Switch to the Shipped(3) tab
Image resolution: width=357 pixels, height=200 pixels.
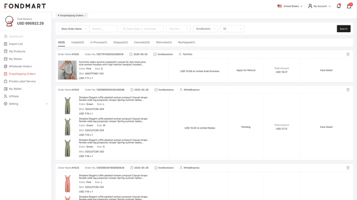[120, 42]
